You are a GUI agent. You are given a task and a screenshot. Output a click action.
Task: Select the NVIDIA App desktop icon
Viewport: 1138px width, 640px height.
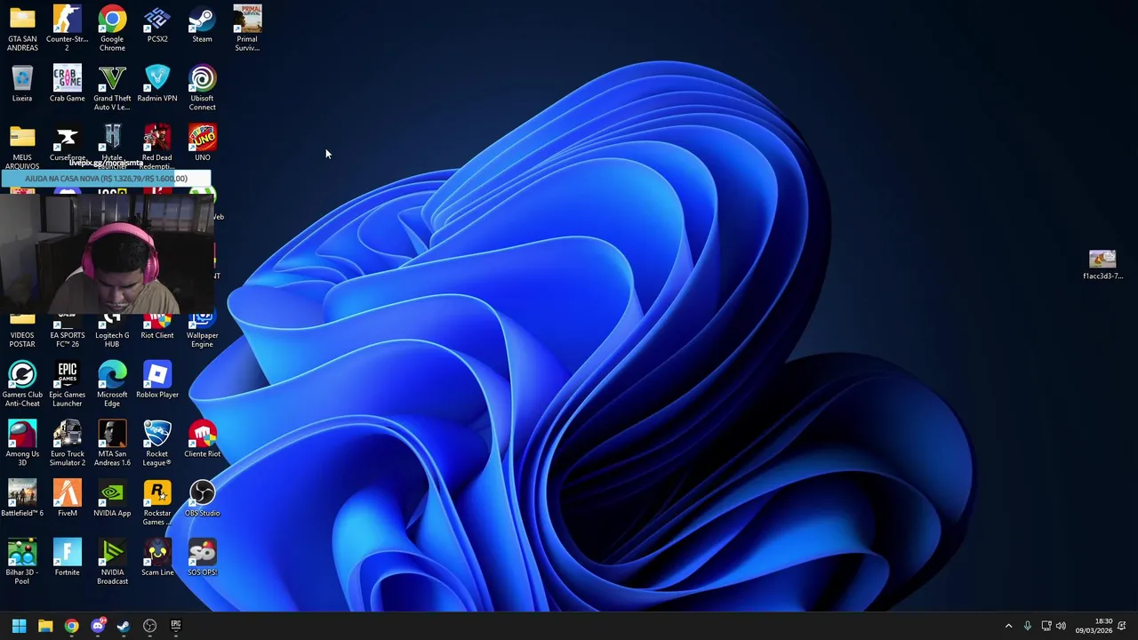[x=112, y=499]
